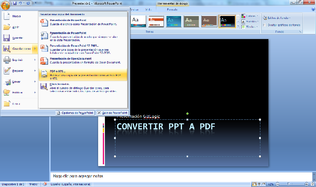Click the Español language status bar entry
Image resolution: width=316 pixels, height=187 pixels.
[70, 184]
